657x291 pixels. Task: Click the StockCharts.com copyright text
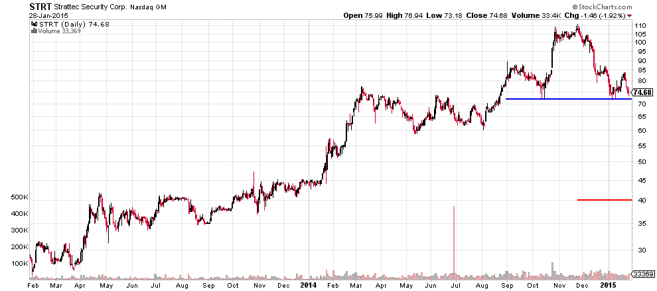pyautogui.click(x=602, y=7)
